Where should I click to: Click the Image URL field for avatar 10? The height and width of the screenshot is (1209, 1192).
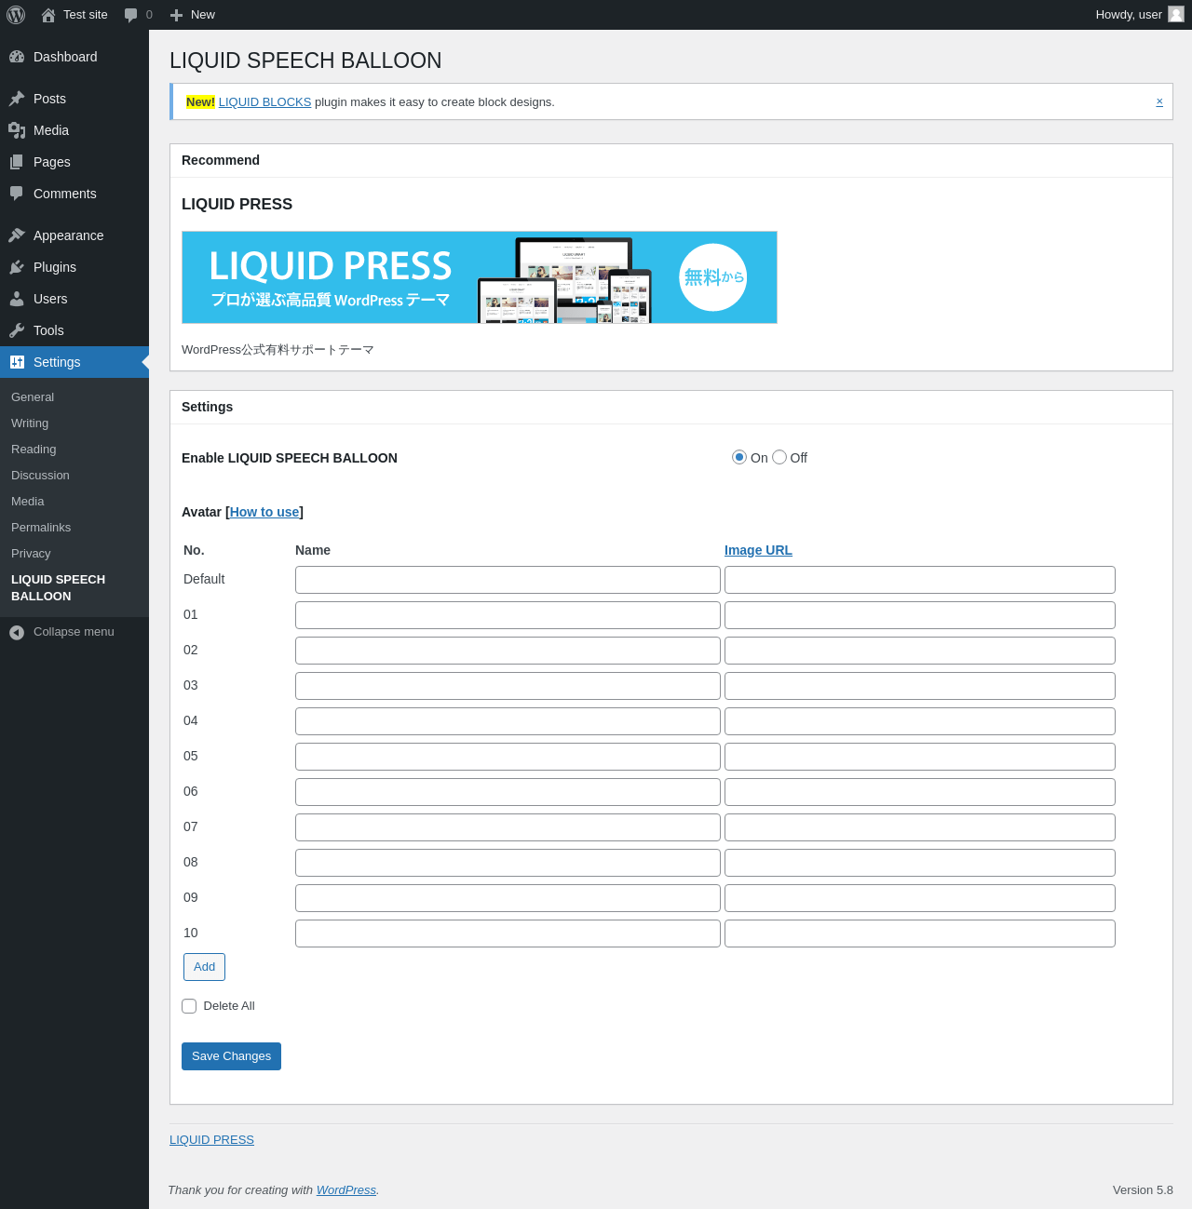coord(920,934)
